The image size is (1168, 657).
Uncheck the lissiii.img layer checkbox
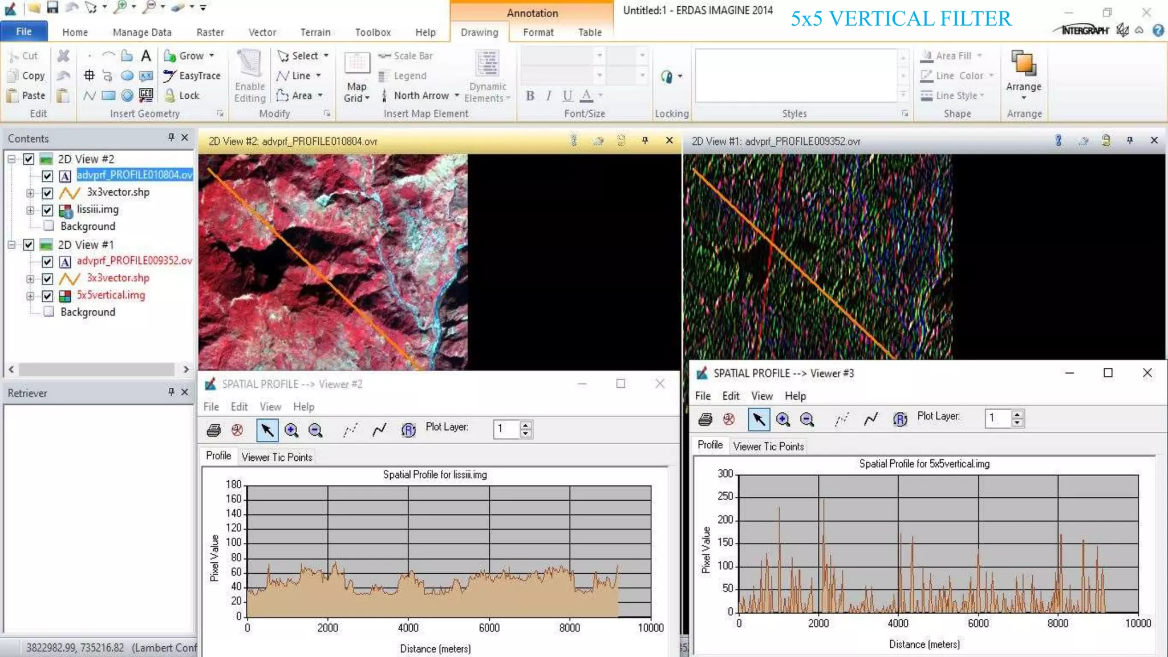48,210
